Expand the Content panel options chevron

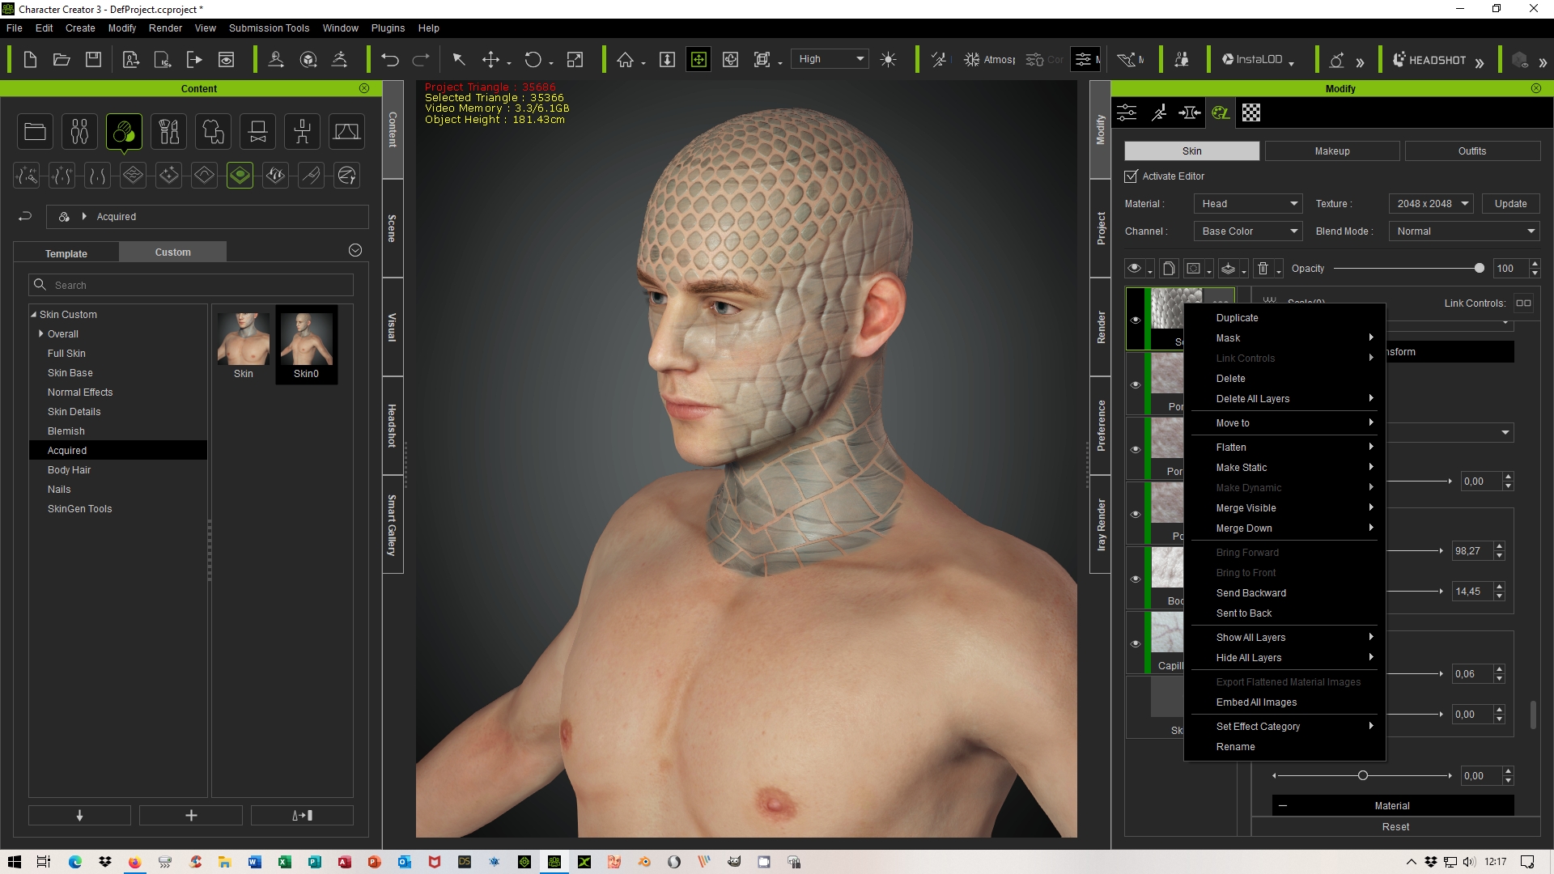(x=355, y=250)
